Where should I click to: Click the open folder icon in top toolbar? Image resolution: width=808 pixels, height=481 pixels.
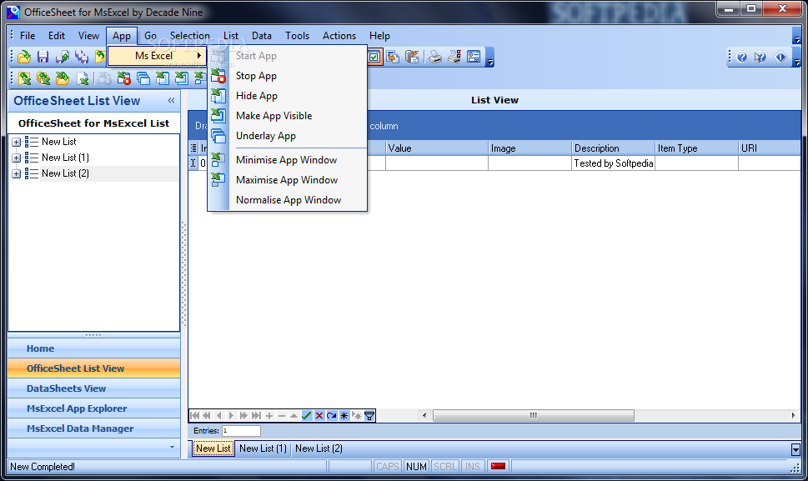(23, 57)
